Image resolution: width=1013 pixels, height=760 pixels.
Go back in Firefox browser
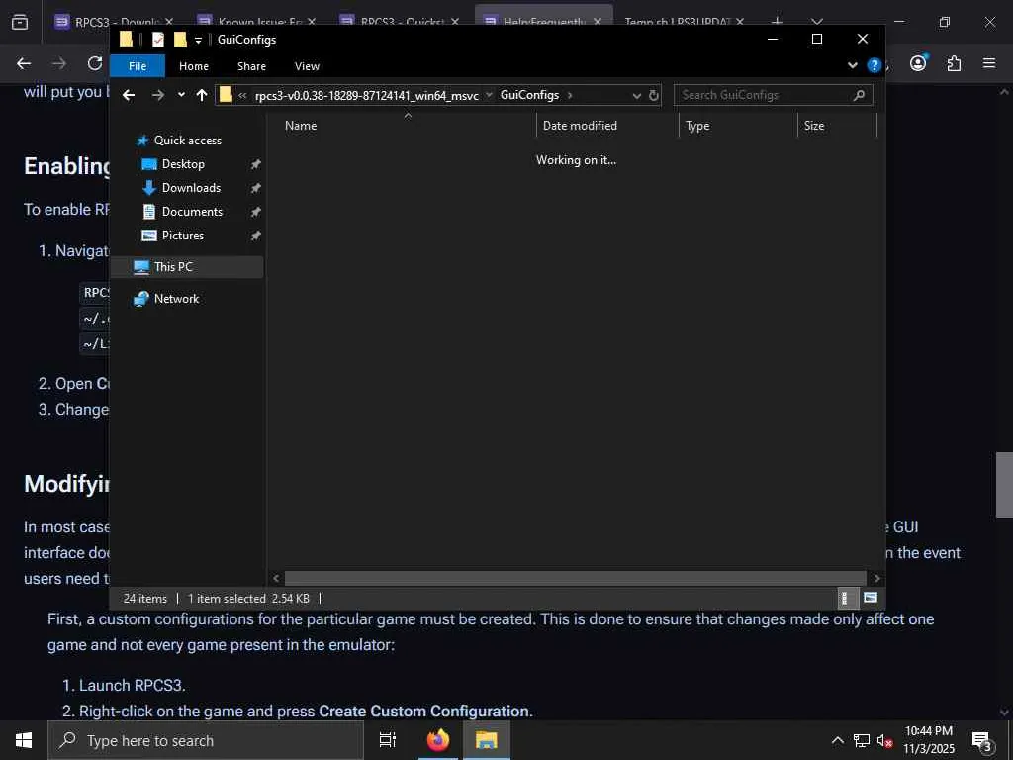coord(24,63)
